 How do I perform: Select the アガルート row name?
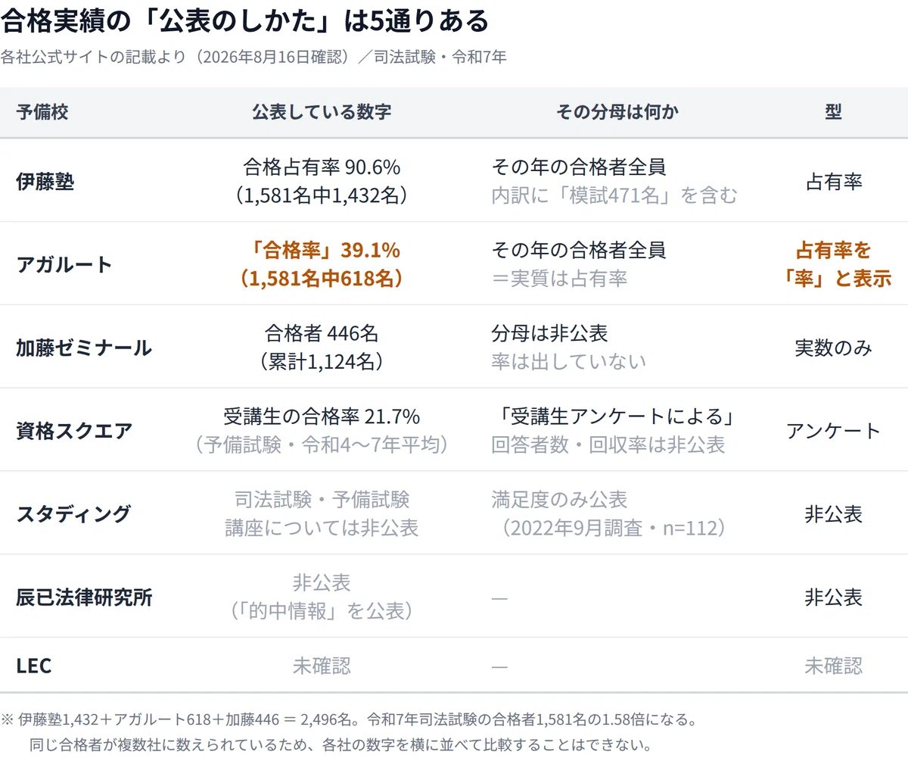tap(64, 265)
